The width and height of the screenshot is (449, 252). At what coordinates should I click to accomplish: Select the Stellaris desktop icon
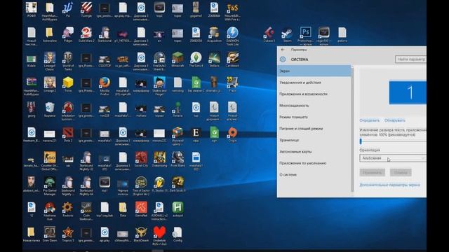214,59
